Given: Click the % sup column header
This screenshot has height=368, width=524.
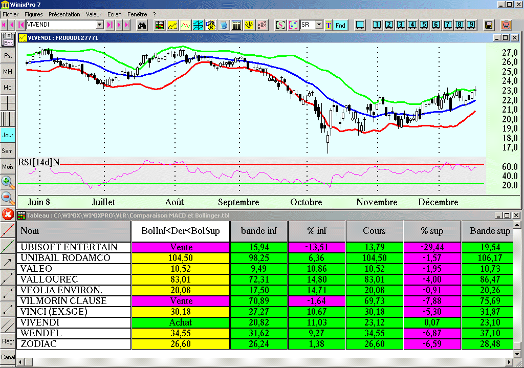Looking at the screenshot, I should pyautogui.click(x=432, y=231).
